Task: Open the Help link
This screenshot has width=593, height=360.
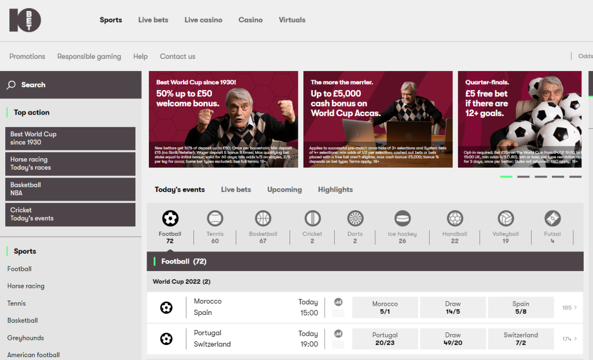Action: point(140,56)
